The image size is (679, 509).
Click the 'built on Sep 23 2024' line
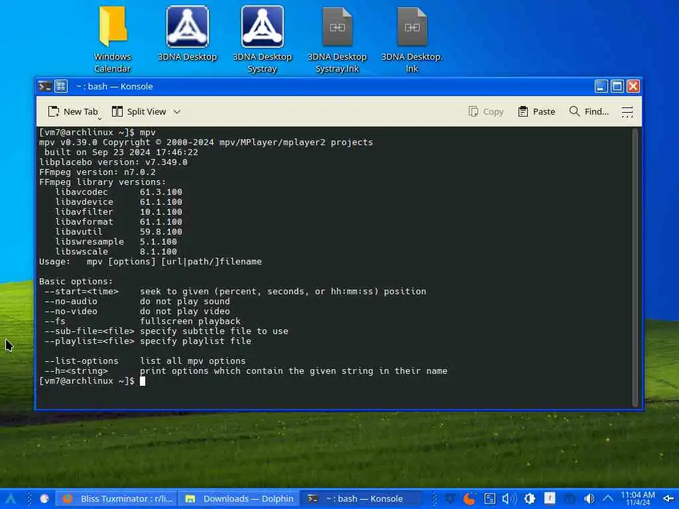coord(121,152)
